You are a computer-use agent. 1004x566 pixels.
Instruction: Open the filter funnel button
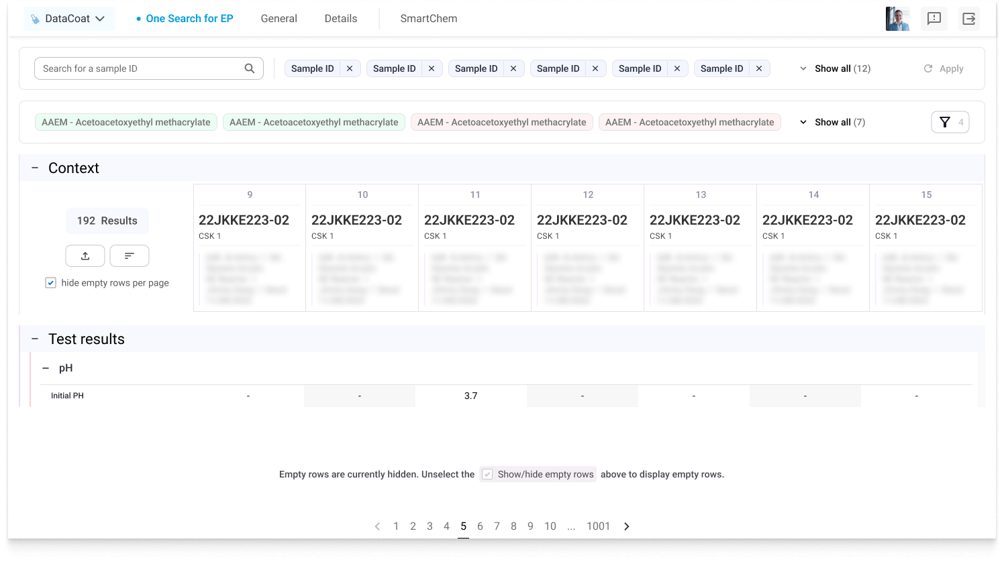950,122
